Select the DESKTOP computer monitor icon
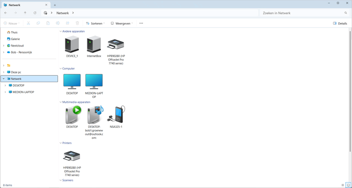Viewport: 352px width, 188px height. (x=72, y=82)
